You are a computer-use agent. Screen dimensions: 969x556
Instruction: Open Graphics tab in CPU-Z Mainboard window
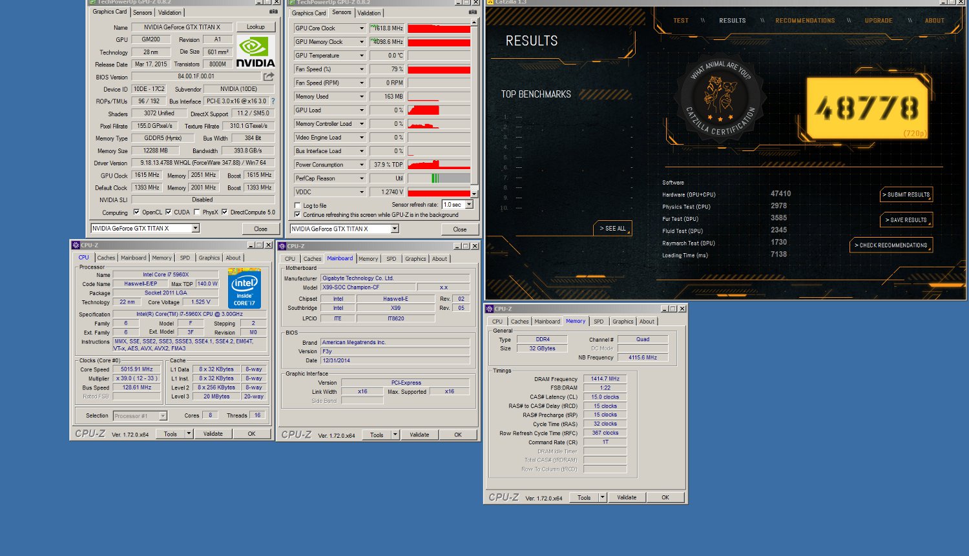click(x=415, y=259)
